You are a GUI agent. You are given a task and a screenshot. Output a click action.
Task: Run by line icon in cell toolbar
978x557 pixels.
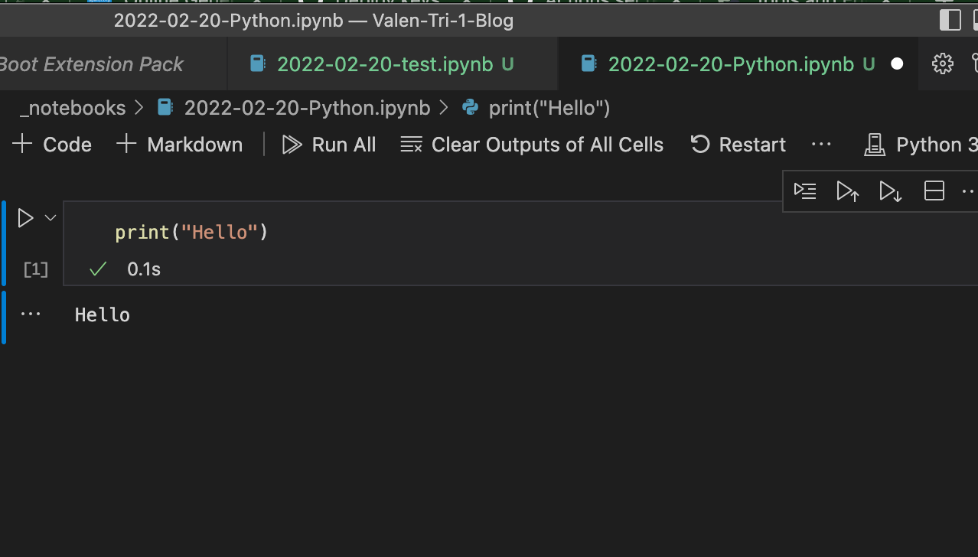pyautogui.click(x=805, y=191)
